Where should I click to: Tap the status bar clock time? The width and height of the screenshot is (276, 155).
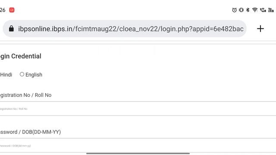coord(3,10)
